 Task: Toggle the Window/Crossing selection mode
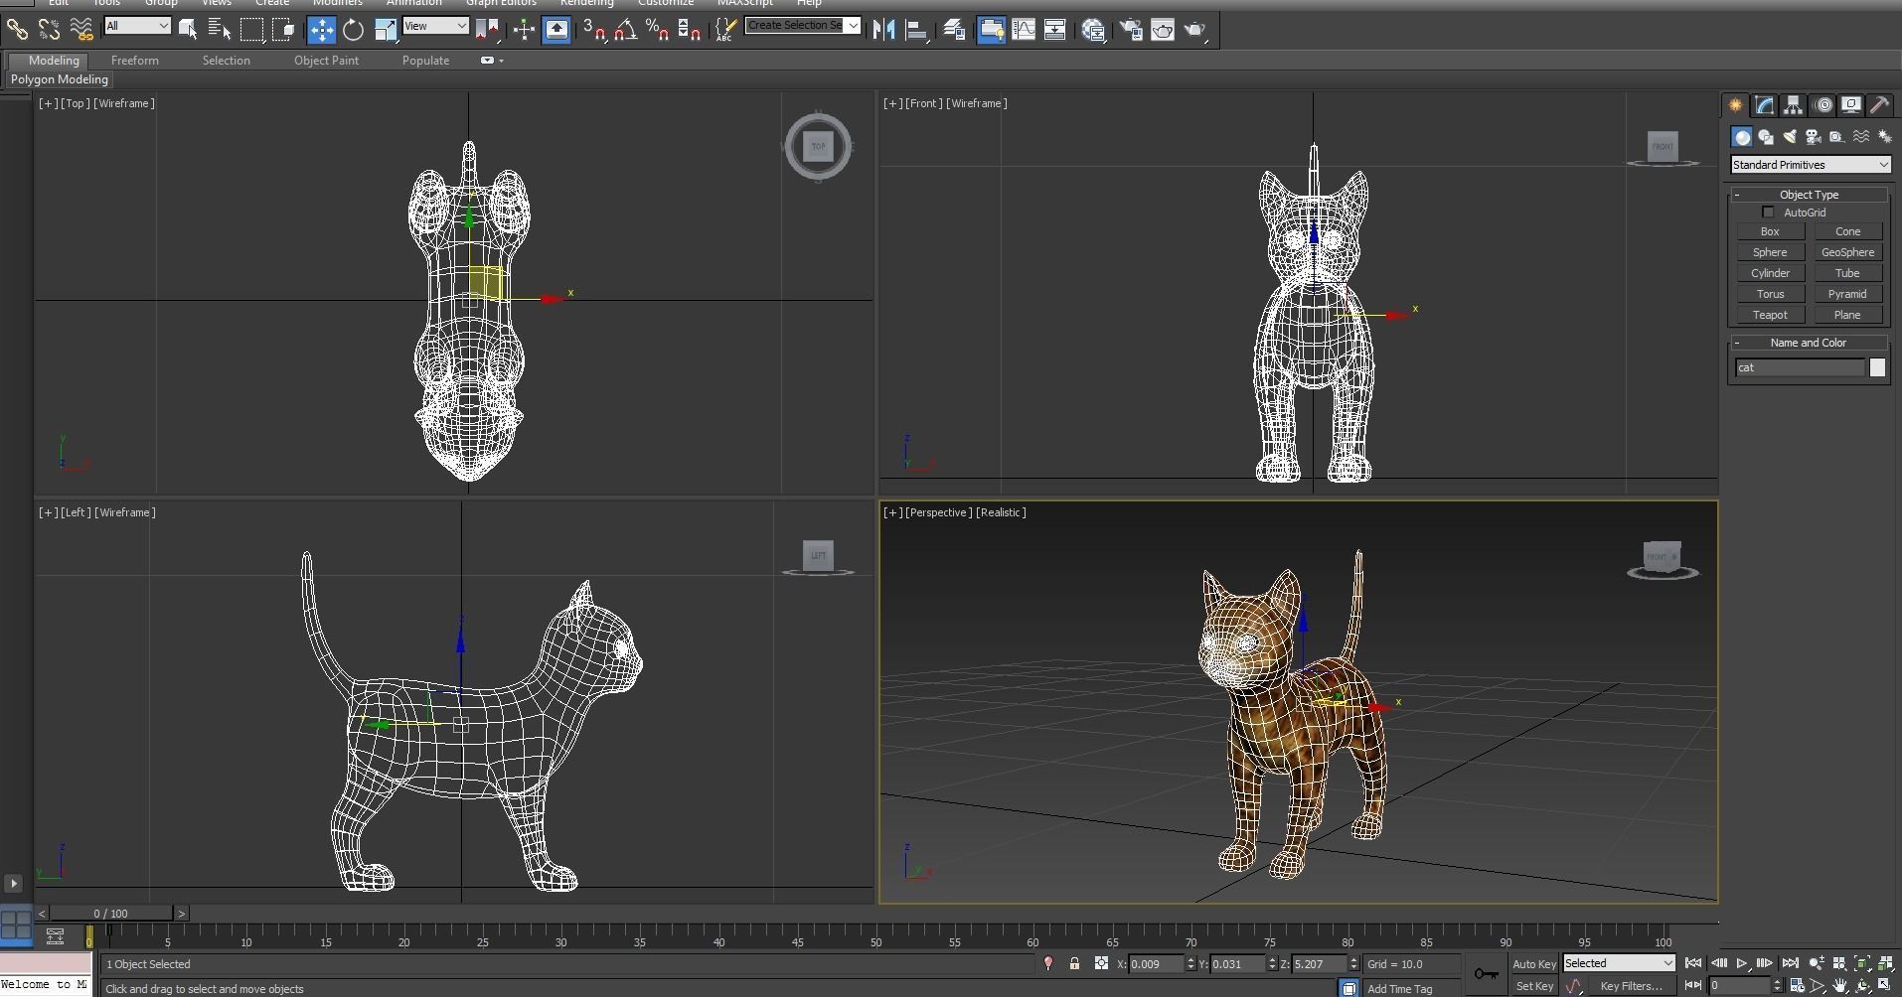[284, 30]
